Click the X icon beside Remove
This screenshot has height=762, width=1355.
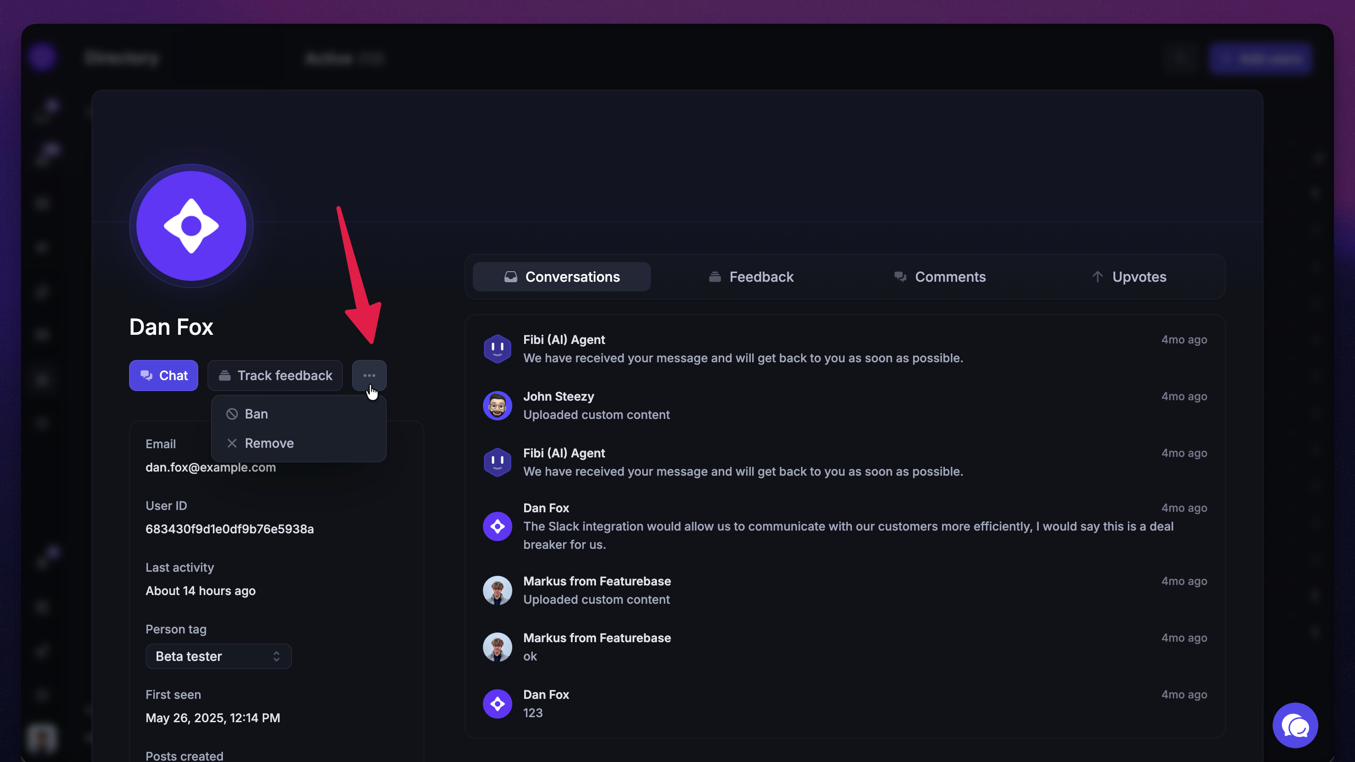pos(232,443)
